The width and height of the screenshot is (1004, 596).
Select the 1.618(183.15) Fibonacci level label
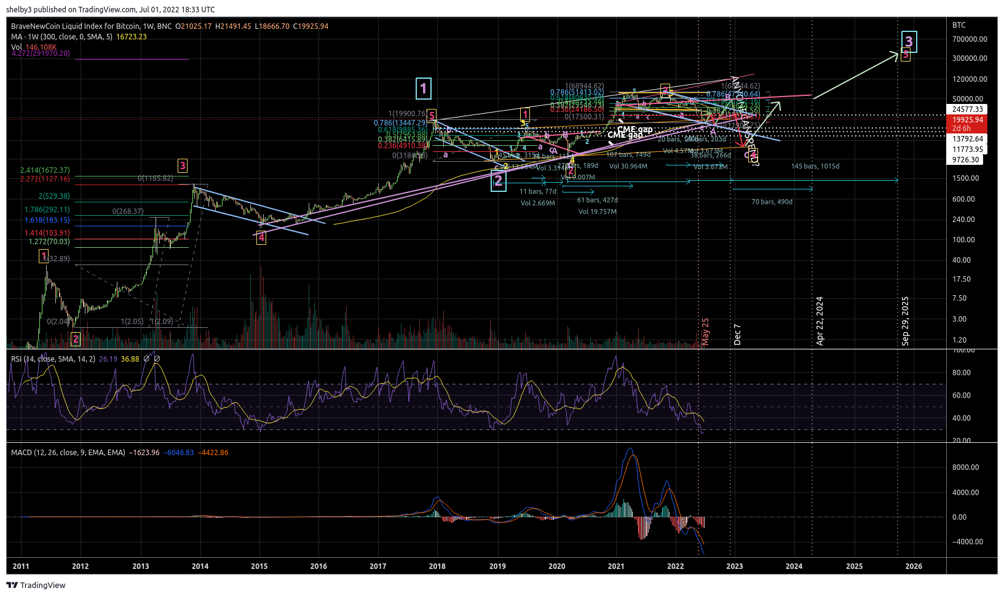tap(47, 220)
